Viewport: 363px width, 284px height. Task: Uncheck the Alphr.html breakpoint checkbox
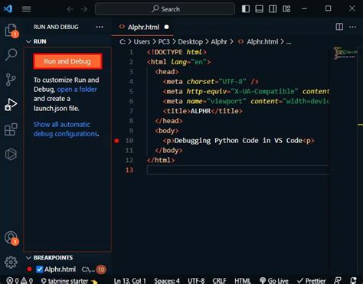(40, 269)
